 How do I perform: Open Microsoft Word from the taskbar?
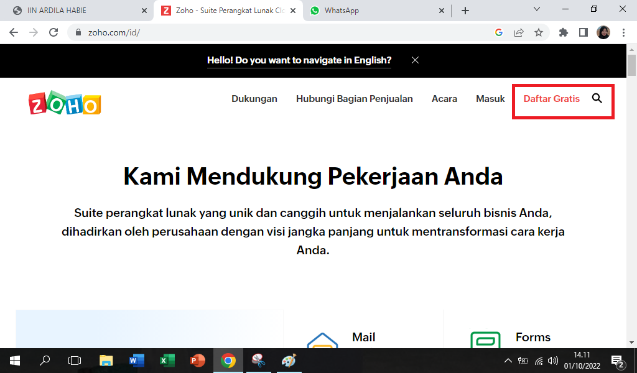click(x=136, y=361)
